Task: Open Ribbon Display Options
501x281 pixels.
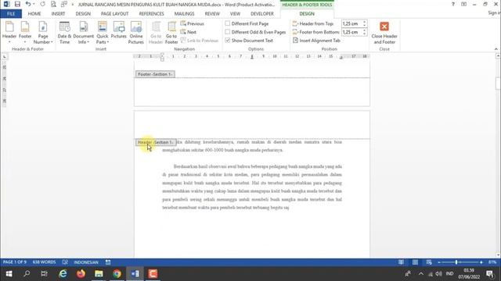Action: click(463, 4)
